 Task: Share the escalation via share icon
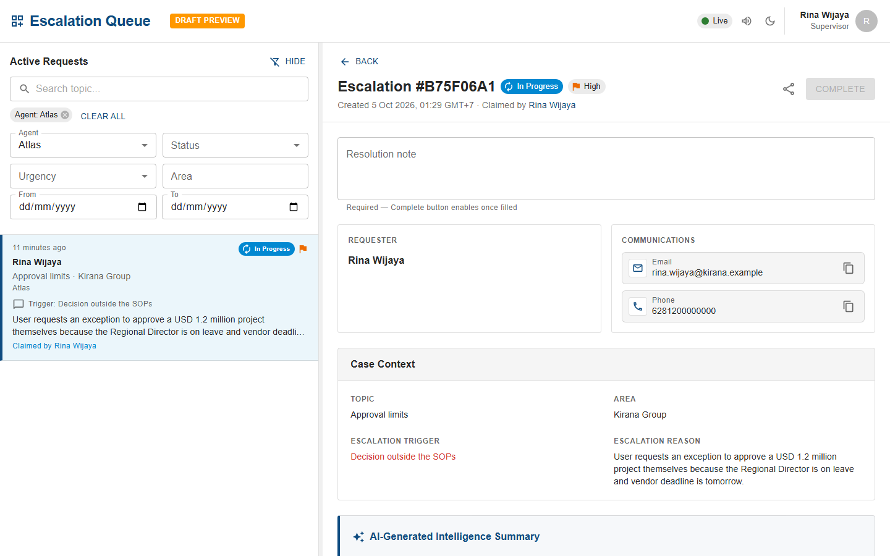(789, 89)
